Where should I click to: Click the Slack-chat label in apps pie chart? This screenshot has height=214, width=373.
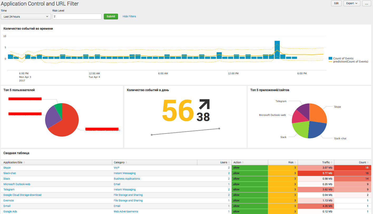[x=340, y=138]
